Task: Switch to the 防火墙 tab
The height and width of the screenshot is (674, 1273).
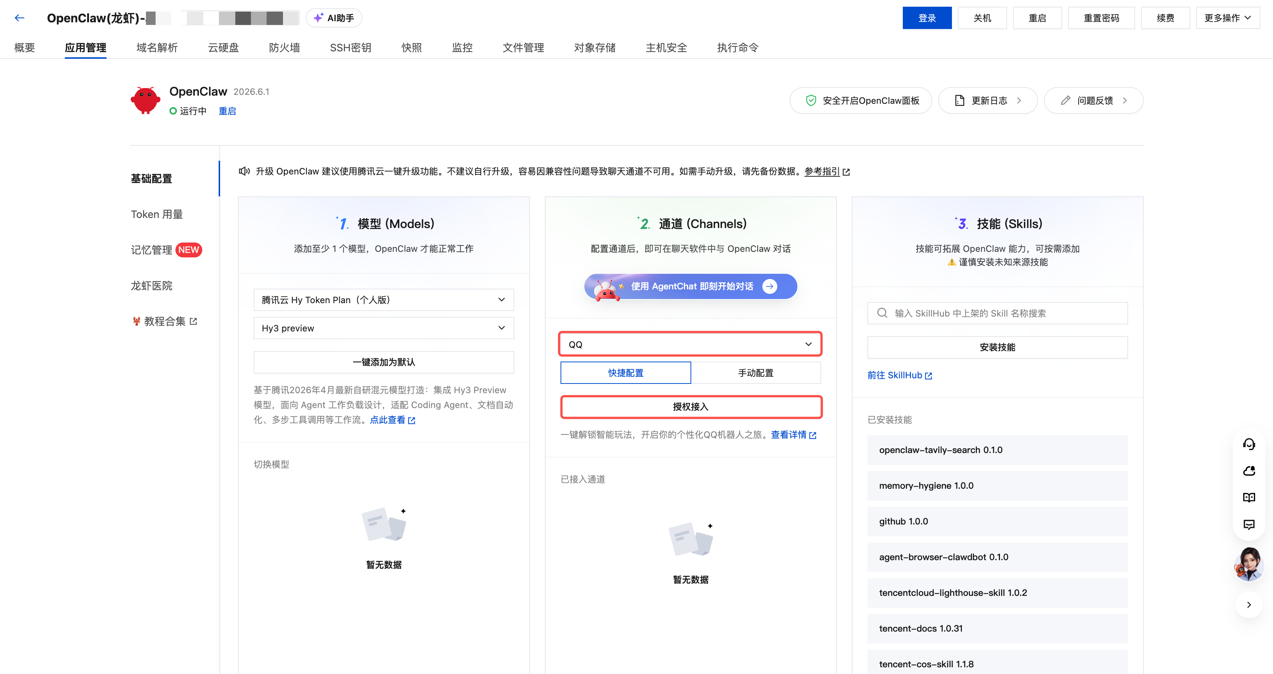Action: tap(284, 47)
